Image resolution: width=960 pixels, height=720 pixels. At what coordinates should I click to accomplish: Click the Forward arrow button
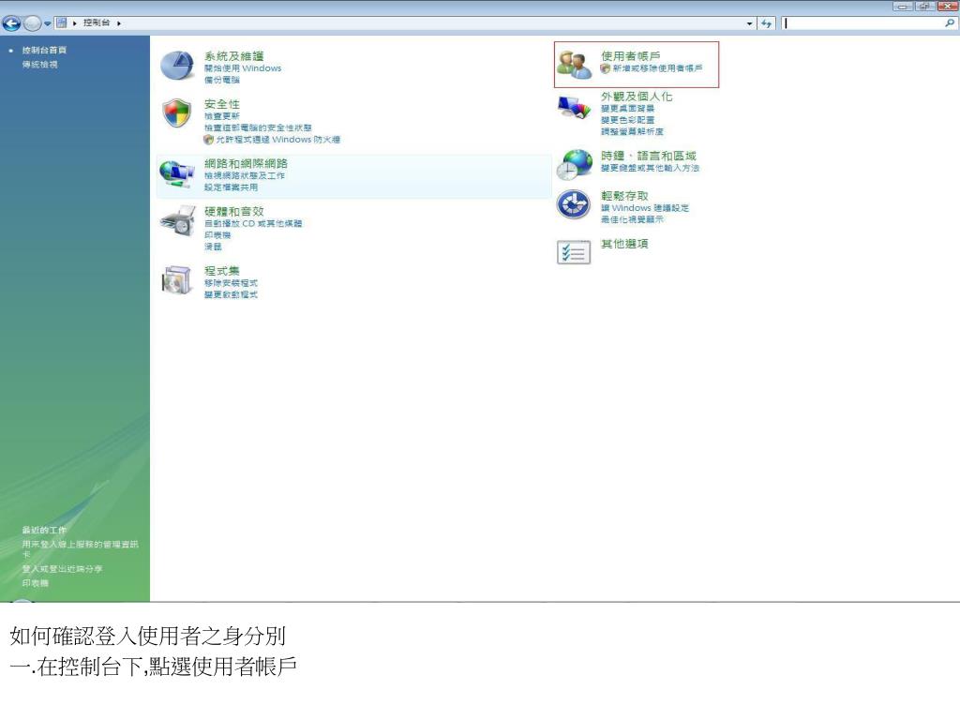33,23
